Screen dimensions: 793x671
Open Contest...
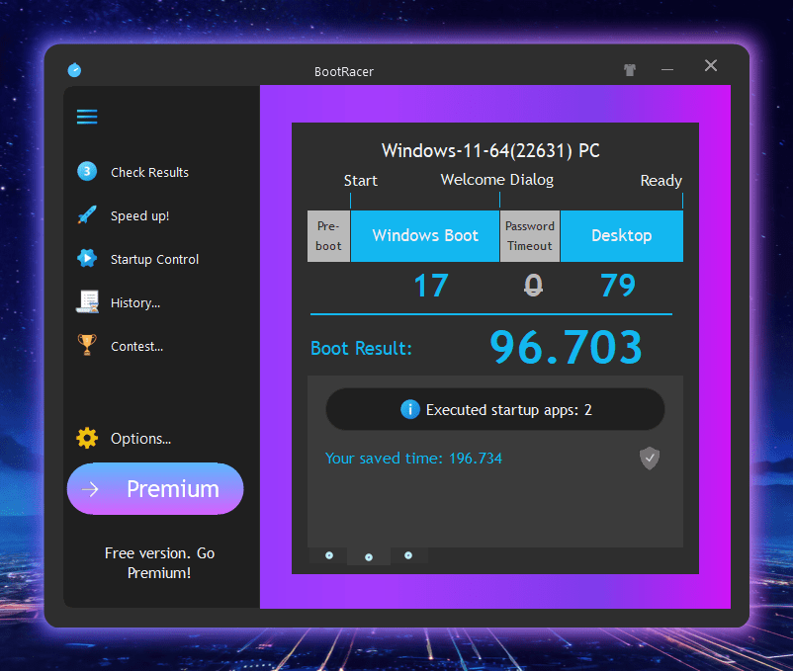(136, 346)
